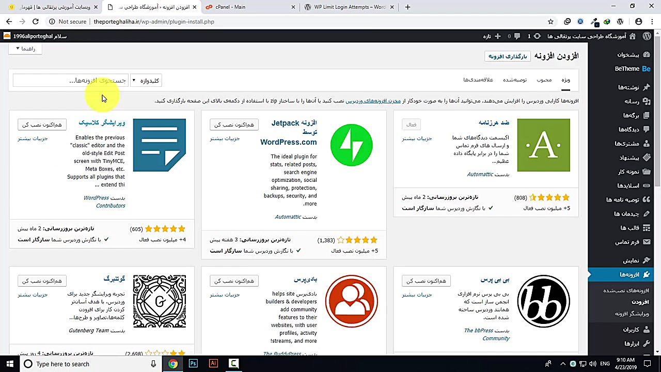Open the کلیدواژه keyword search dropdown
This screenshot has height=372, width=661.
tap(146, 80)
